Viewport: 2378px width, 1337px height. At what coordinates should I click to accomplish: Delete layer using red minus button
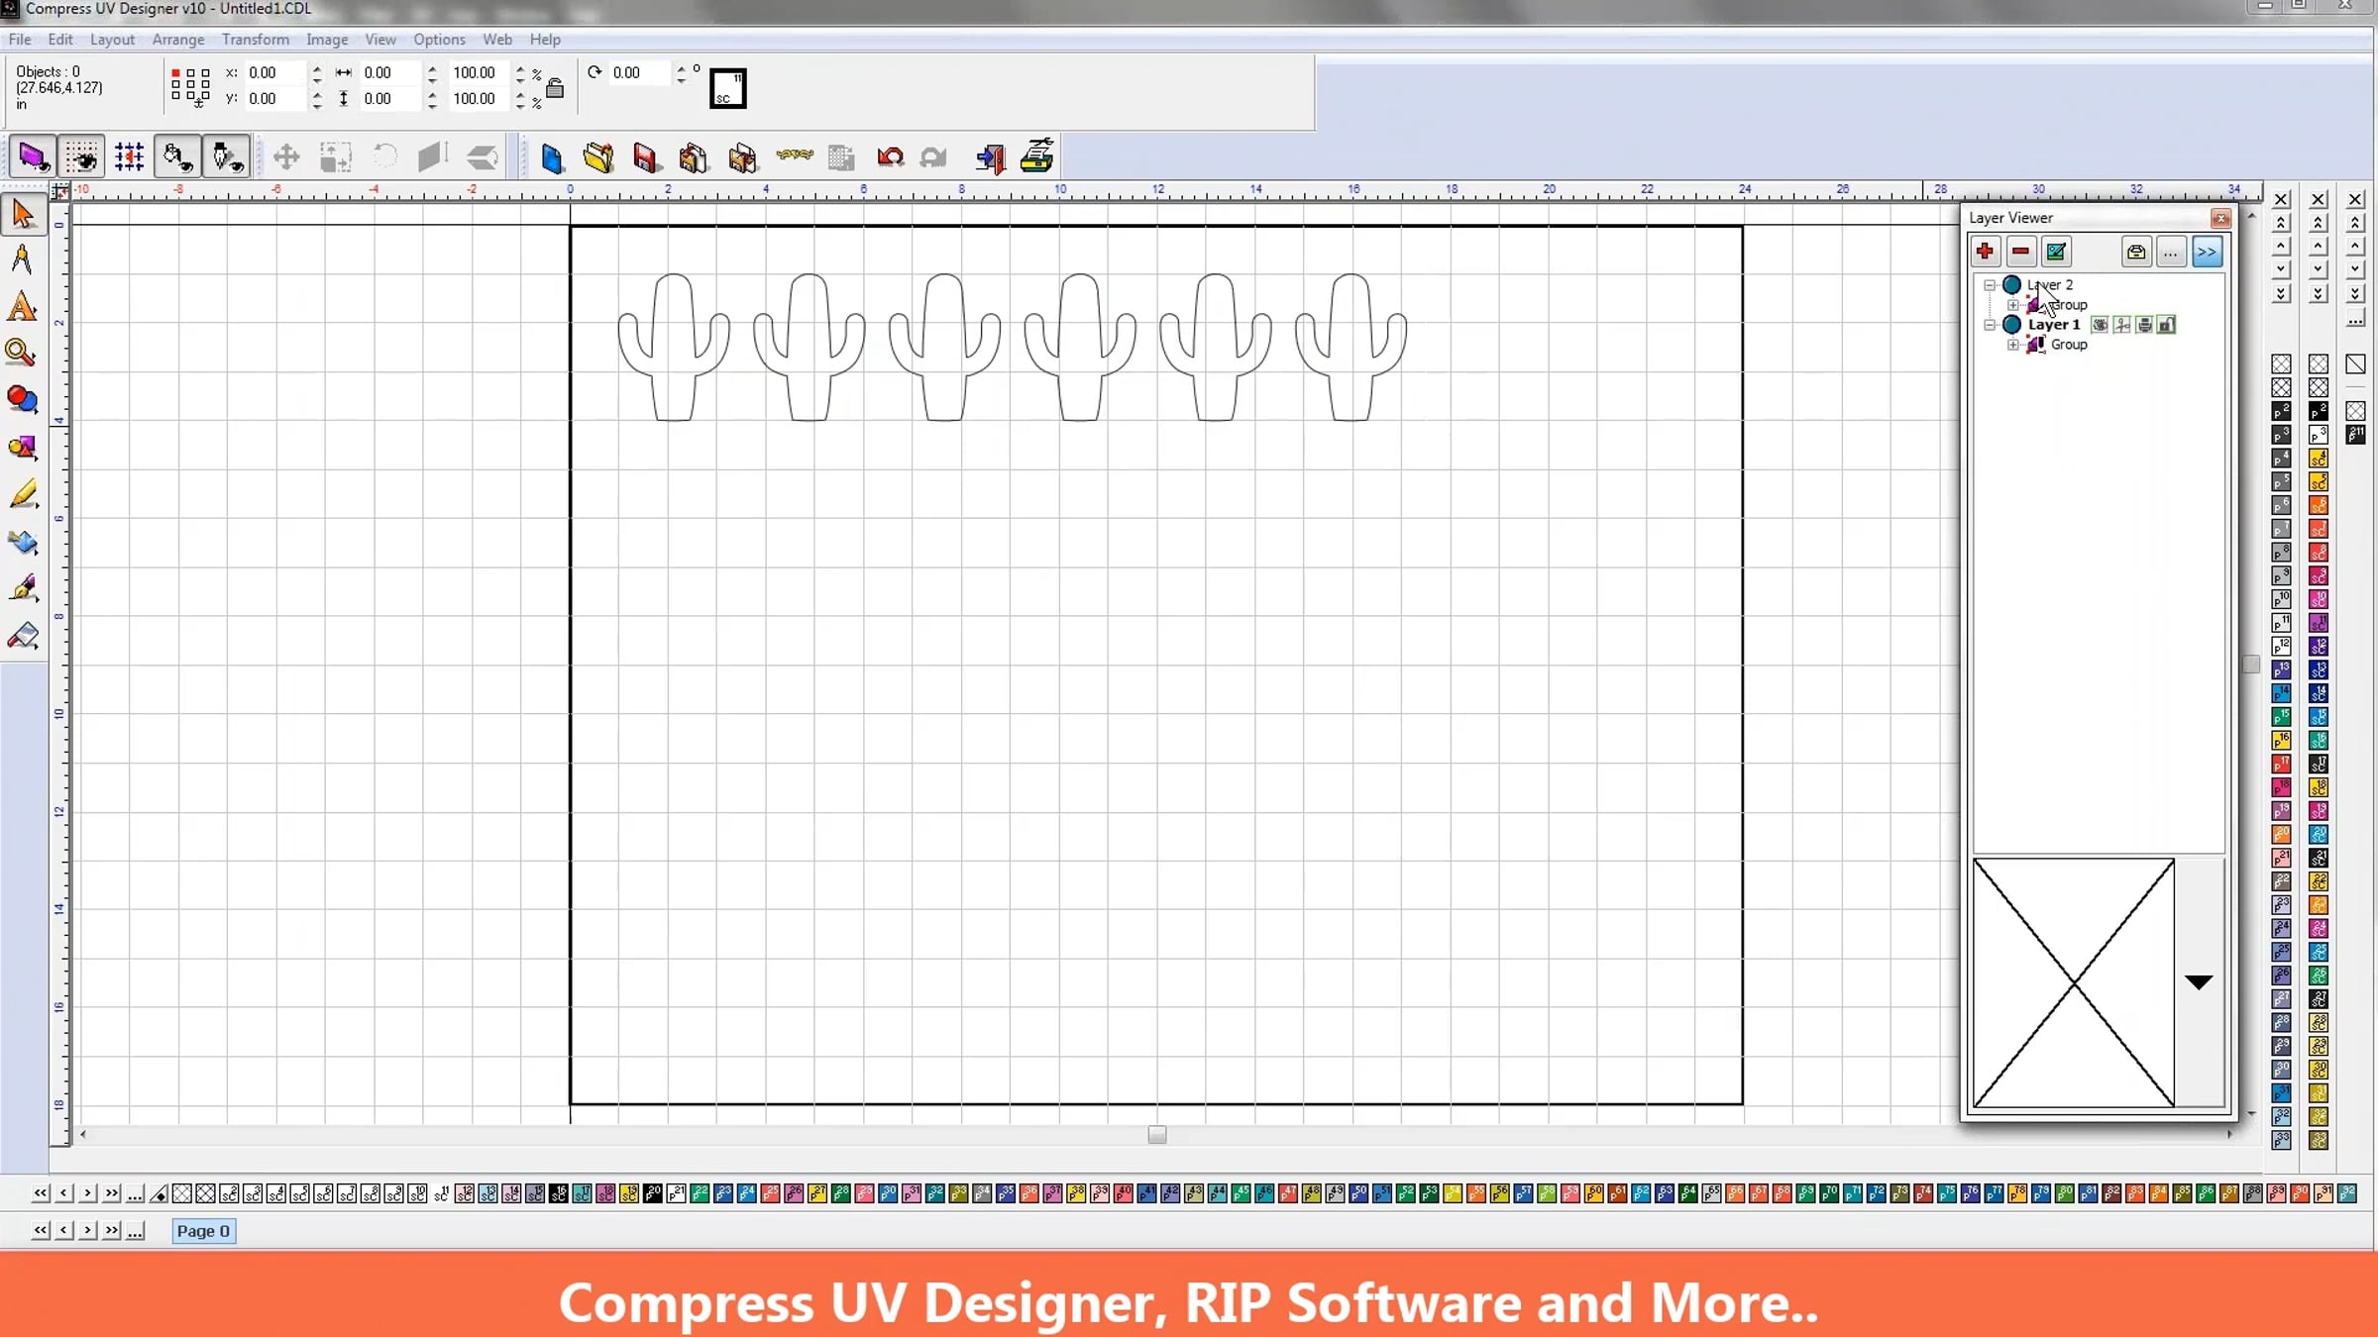[2021, 252]
